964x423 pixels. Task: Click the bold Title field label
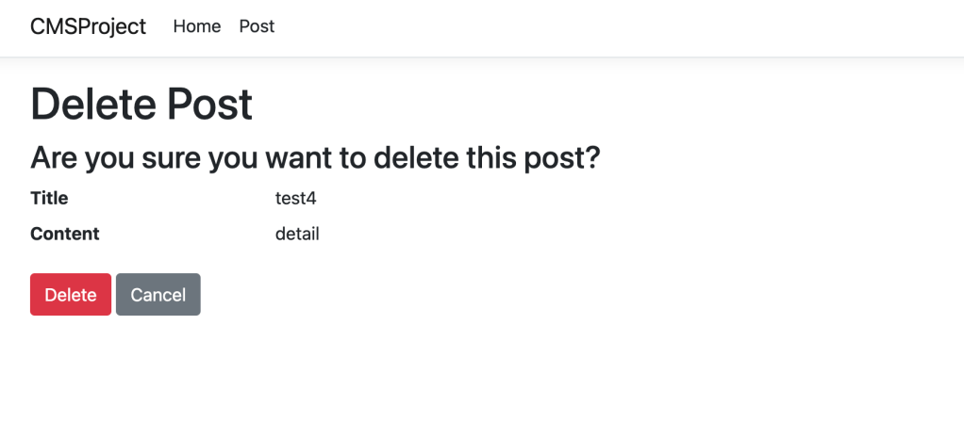coord(49,198)
